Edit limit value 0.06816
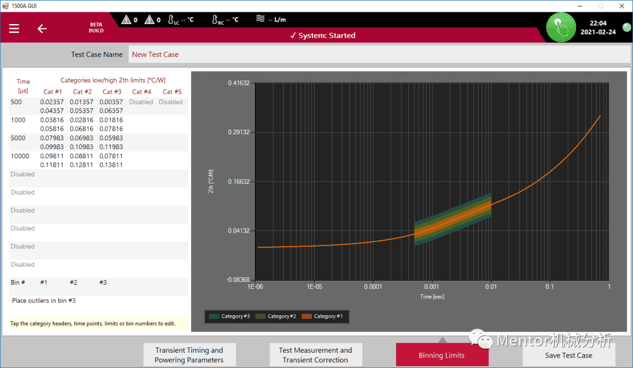This screenshot has width=633, height=368. point(81,129)
